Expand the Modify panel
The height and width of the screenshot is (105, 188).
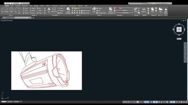tap(34, 15)
